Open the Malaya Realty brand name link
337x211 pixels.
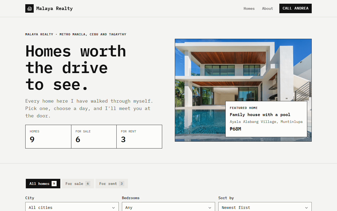(54, 8)
